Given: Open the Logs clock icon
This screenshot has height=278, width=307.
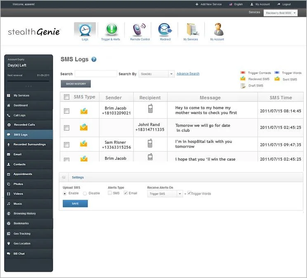Looking at the screenshot, I should click(x=85, y=30).
